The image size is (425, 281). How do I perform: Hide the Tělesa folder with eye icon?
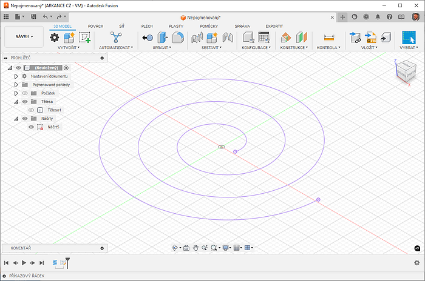[25, 102]
